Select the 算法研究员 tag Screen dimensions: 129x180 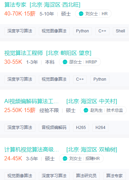(x=86, y=176)
